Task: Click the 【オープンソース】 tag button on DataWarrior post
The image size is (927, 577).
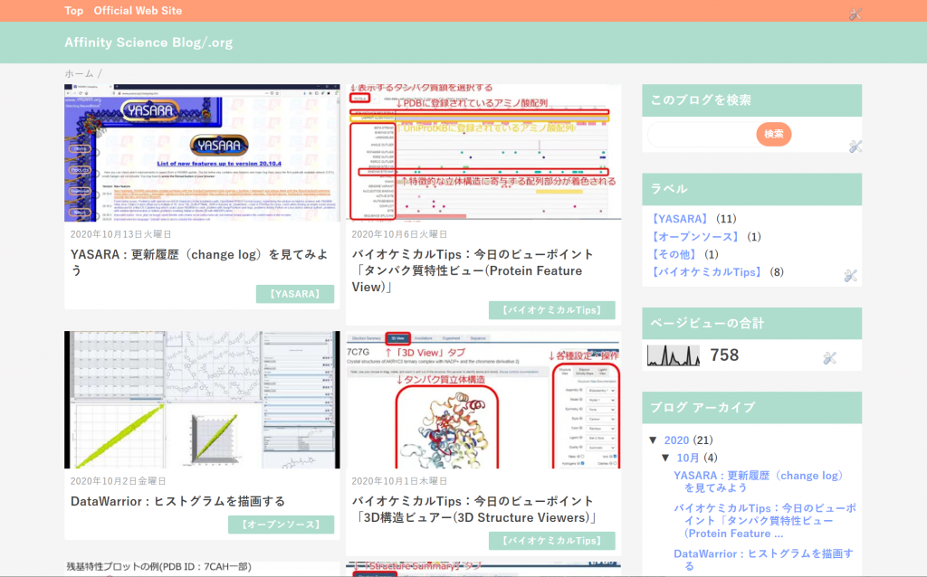Action: click(281, 525)
